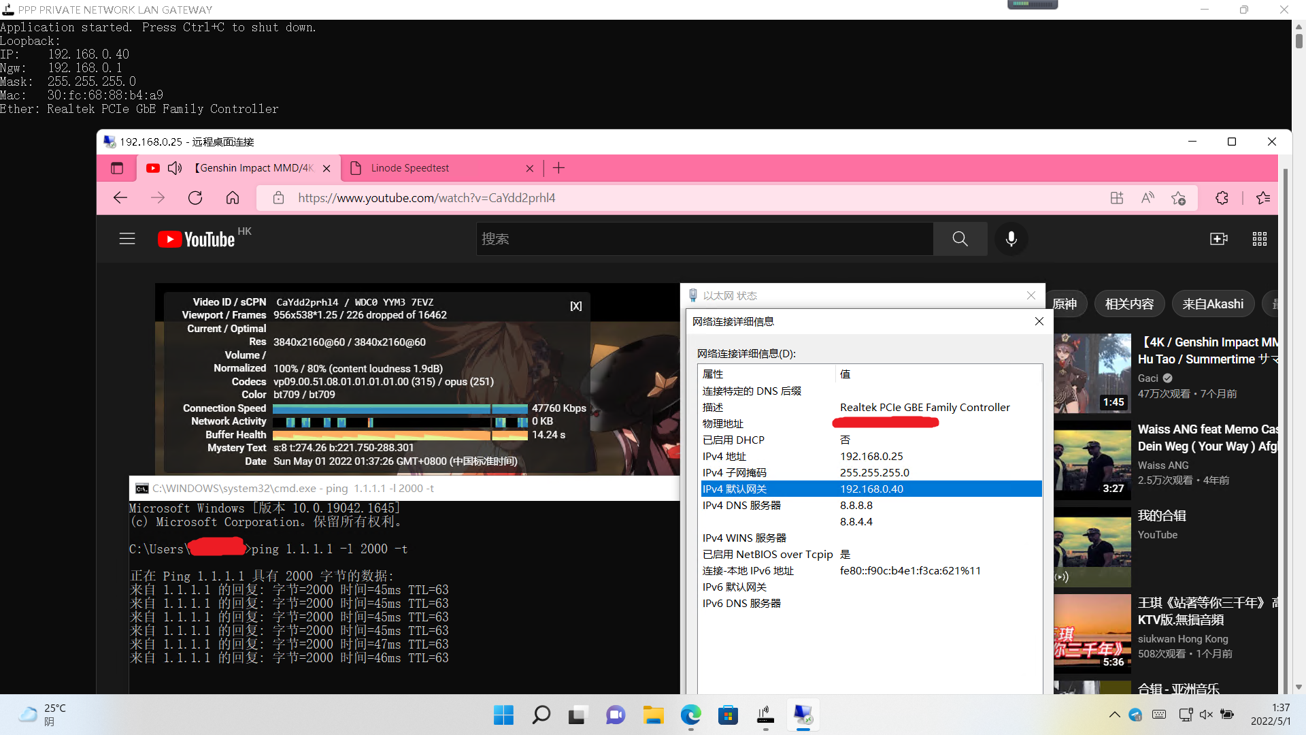Open a new browser tab
1306x735 pixels.
[558, 168]
